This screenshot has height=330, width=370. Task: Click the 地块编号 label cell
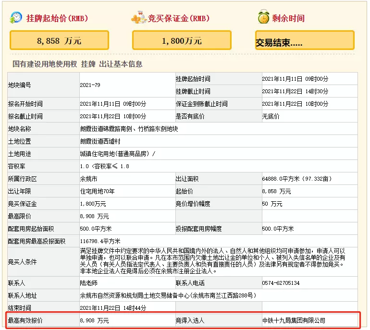click(43, 85)
